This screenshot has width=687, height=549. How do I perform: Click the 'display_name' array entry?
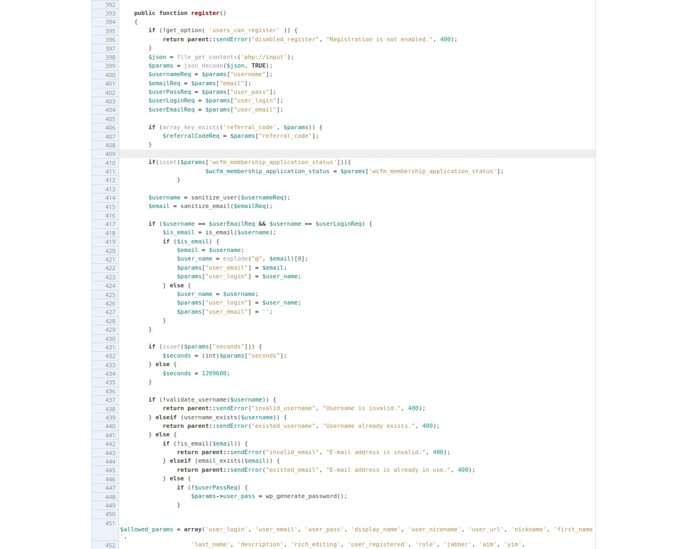[376, 529]
